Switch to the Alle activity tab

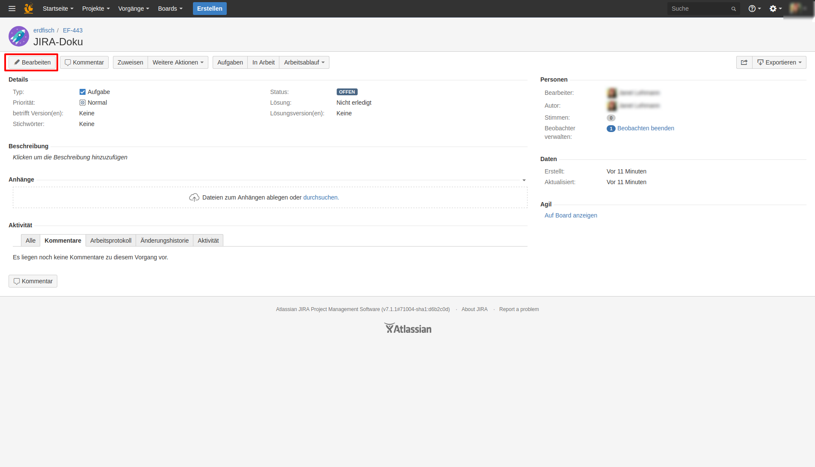31,241
